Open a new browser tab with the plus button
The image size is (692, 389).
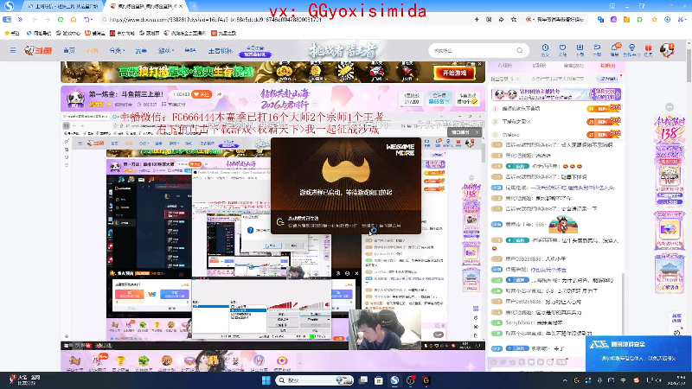pos(193,6)
